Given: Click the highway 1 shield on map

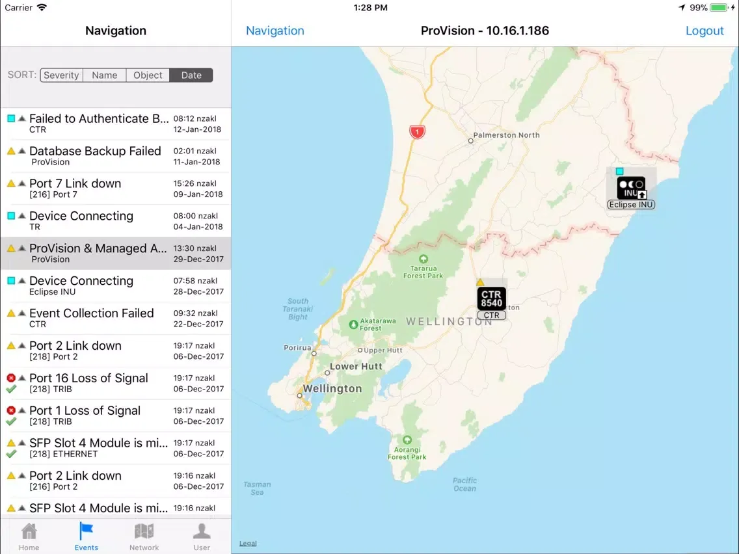Looking at the screenshot, I should pyautogui.click(x=417, y=131).
